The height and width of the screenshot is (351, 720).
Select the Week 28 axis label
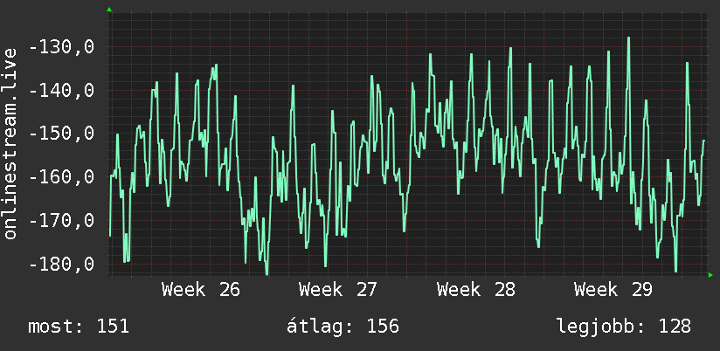475,290
